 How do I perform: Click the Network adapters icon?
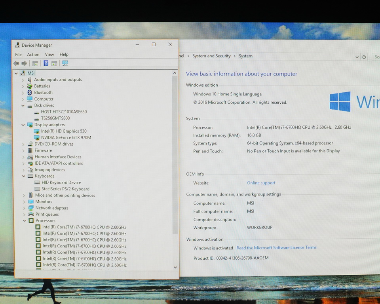[31, 208]
